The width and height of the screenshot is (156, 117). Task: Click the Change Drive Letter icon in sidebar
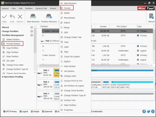(x=4, y=65)
